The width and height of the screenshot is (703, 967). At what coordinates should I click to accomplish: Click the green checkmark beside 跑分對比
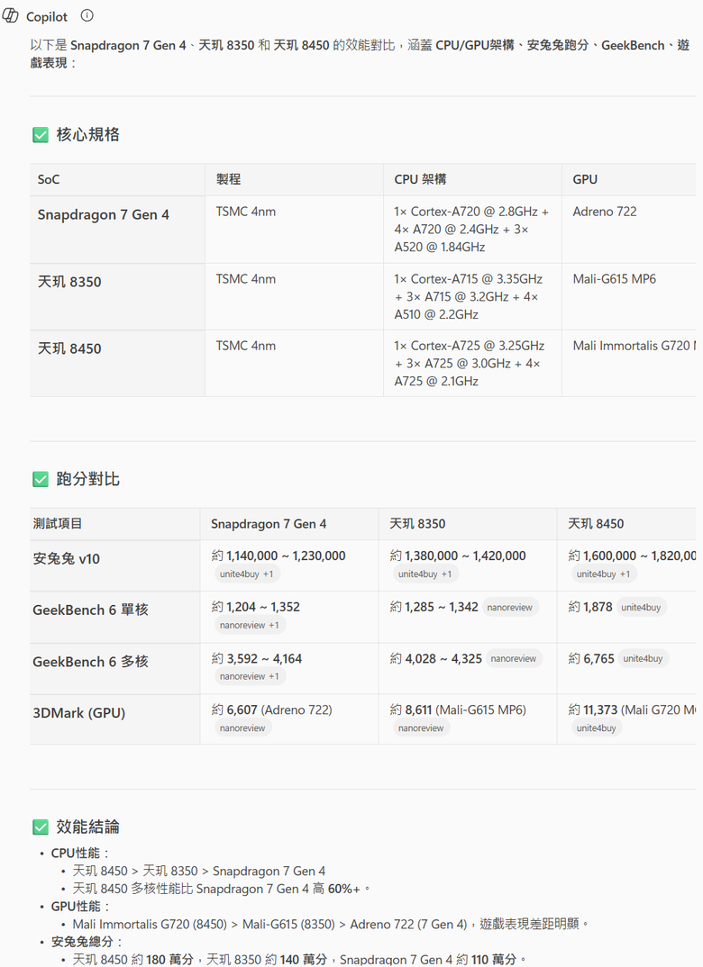41,479
